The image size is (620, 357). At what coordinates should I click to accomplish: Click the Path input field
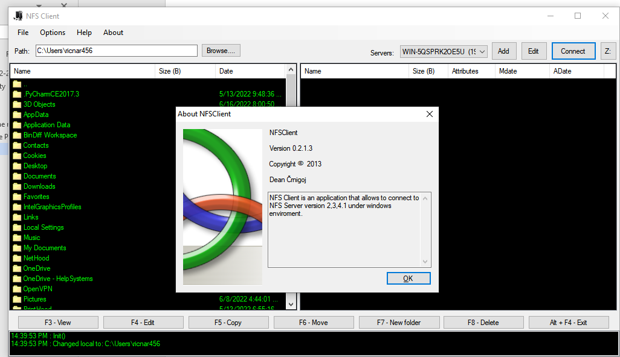point(117,51)
